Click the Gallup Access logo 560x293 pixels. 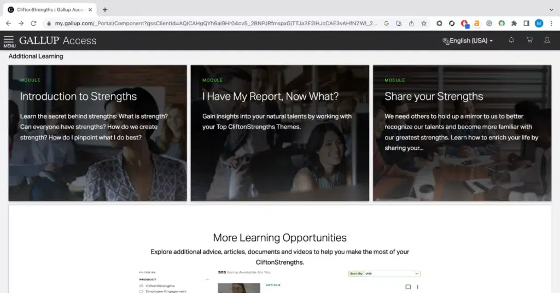click(x=57, y=40)
